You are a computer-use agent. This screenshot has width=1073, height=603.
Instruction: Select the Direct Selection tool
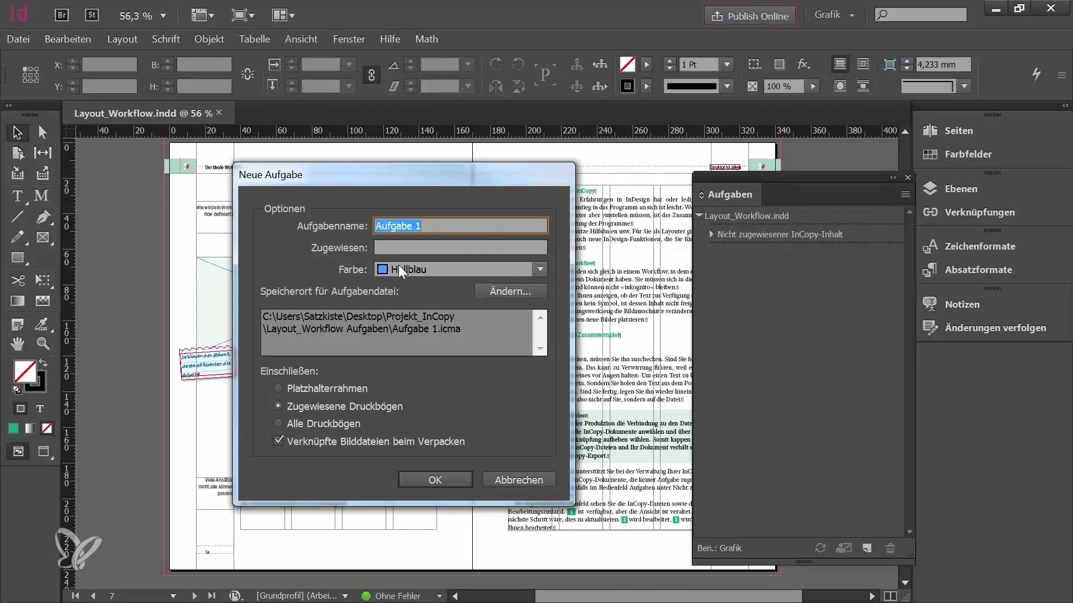tap(42, 132)
